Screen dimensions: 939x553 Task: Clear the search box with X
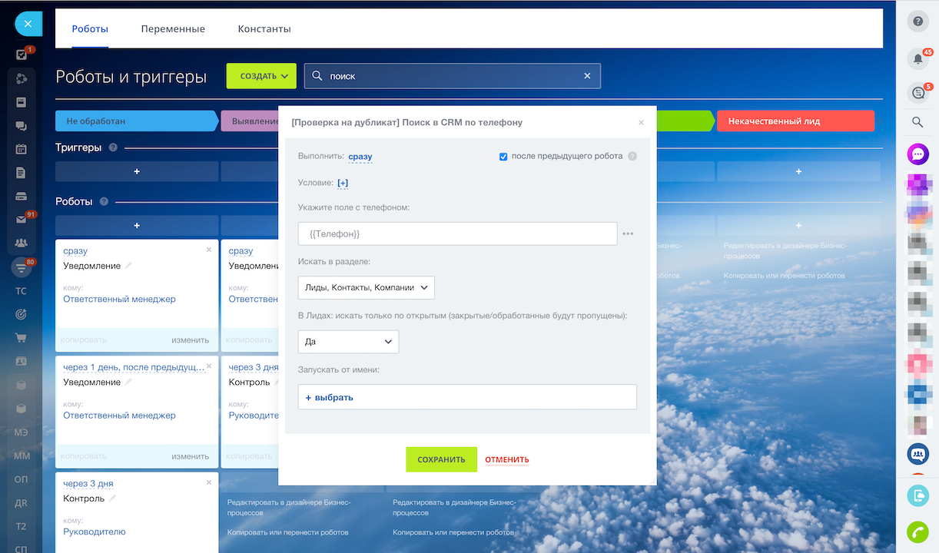point(587,76)
